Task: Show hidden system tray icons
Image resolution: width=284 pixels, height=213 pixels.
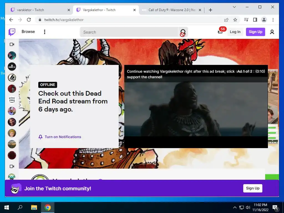Action: [x=235, y=207]
